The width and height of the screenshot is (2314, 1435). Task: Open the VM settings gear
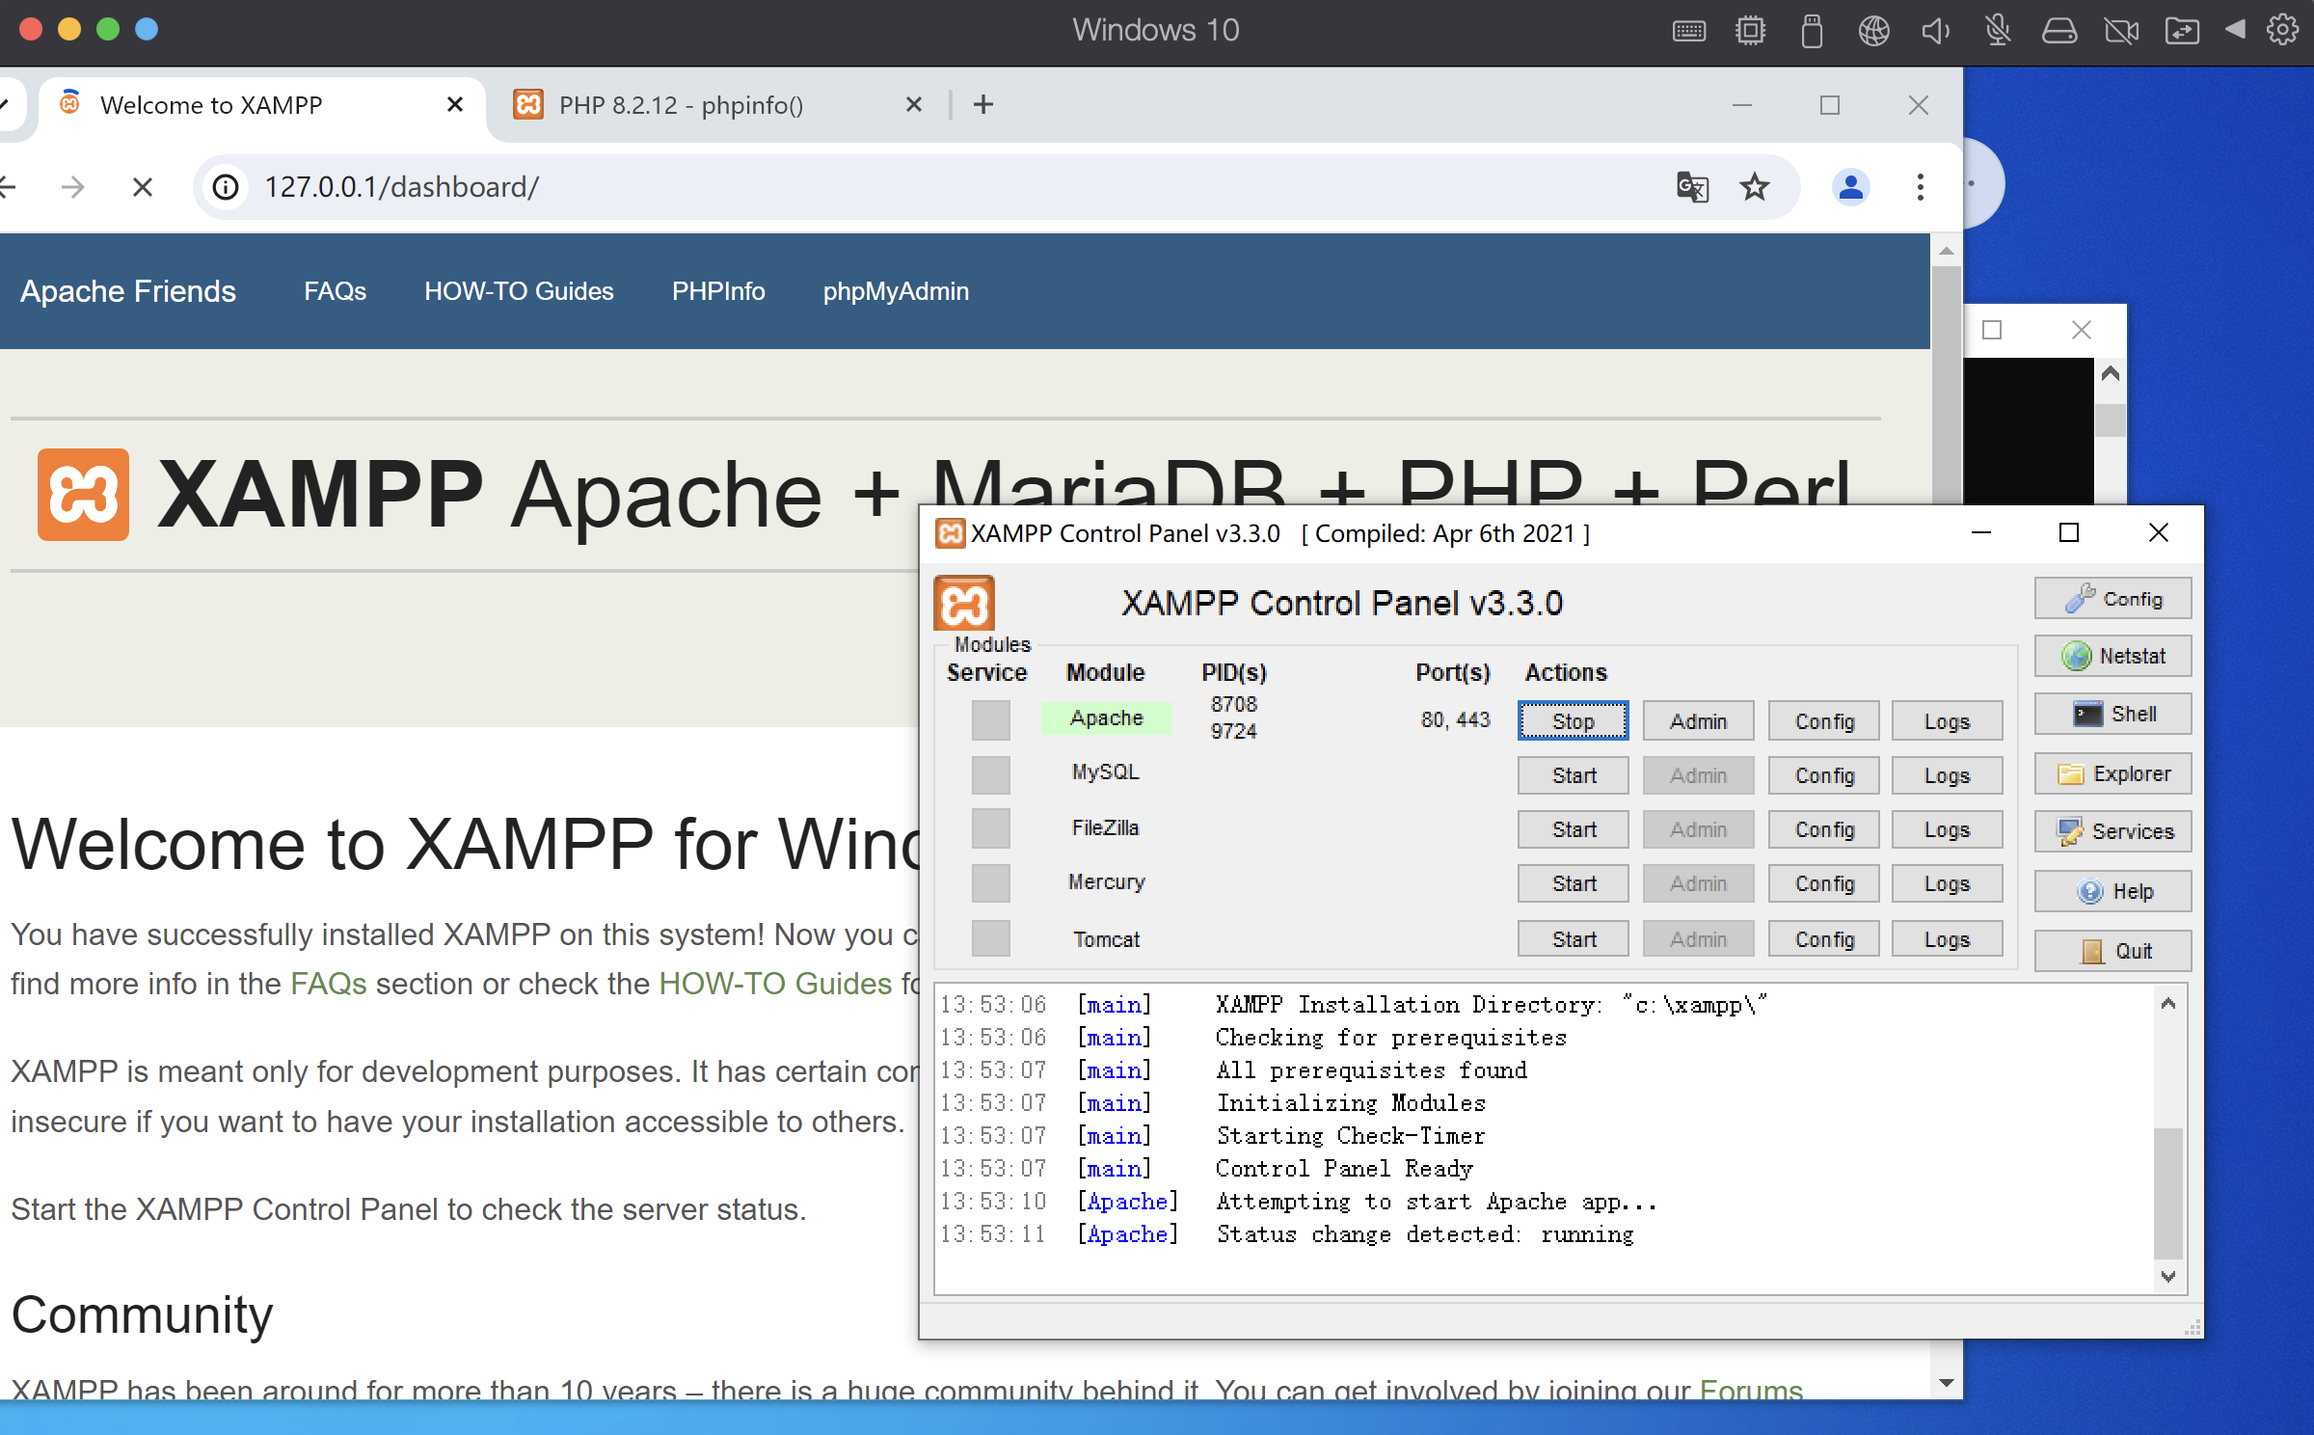[2283, 30]
